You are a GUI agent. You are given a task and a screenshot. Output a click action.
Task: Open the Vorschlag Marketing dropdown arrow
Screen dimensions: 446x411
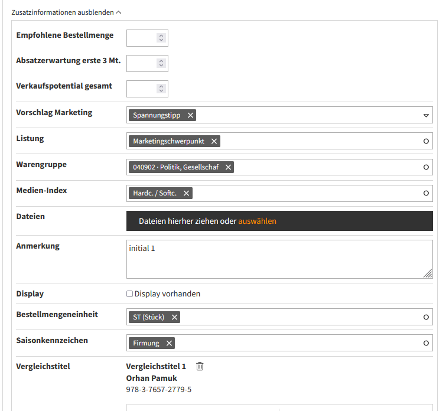pyautogui.click(x=426, y=115)
